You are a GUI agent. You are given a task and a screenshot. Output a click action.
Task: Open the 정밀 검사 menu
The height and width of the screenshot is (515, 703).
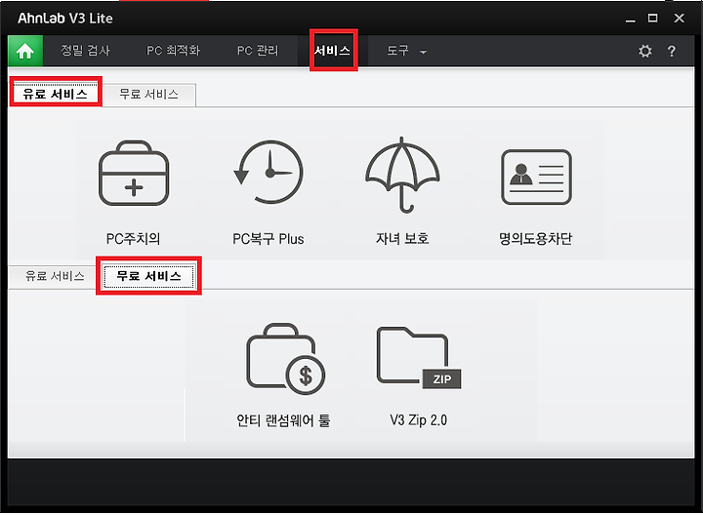[x=85, y=51]
